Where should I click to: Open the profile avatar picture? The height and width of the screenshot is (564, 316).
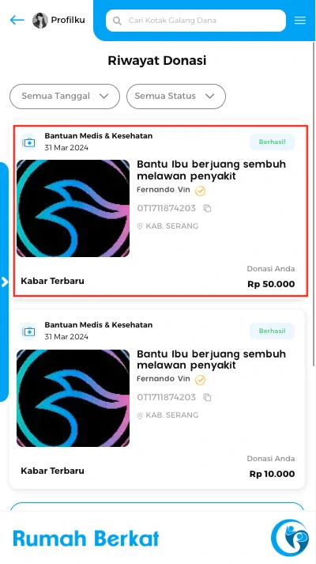[x=39, y=21]
